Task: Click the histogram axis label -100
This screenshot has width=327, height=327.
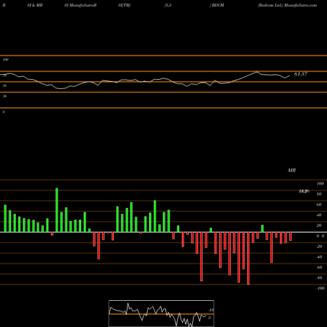Action: 320,288
